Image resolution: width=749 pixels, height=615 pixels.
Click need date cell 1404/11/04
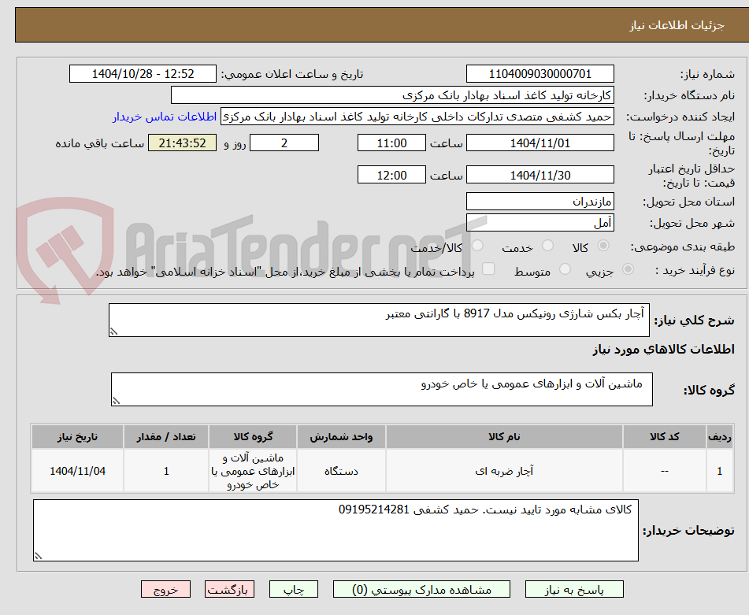[x=77, y=471]
